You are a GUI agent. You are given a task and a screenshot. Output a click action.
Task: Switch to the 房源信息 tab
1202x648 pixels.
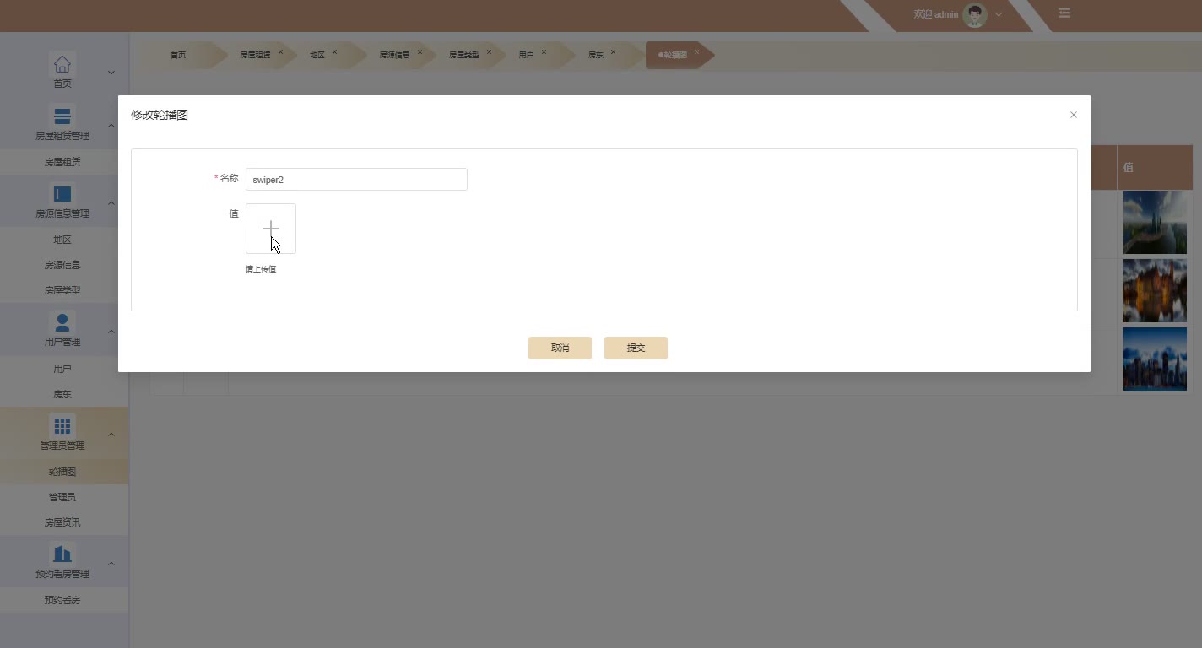(394, 55)
